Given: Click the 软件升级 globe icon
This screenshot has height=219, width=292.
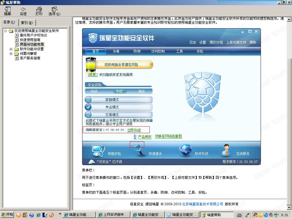Looking at the screenshot, I should [186, 150].
